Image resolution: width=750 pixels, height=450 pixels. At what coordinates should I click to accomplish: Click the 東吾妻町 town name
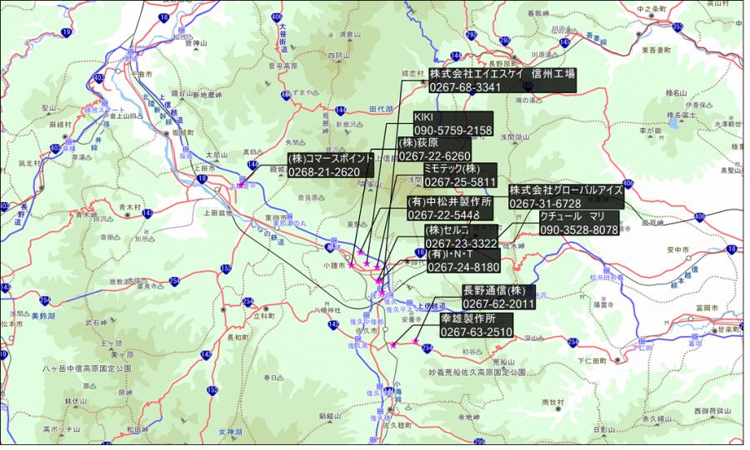click(657, 50)
